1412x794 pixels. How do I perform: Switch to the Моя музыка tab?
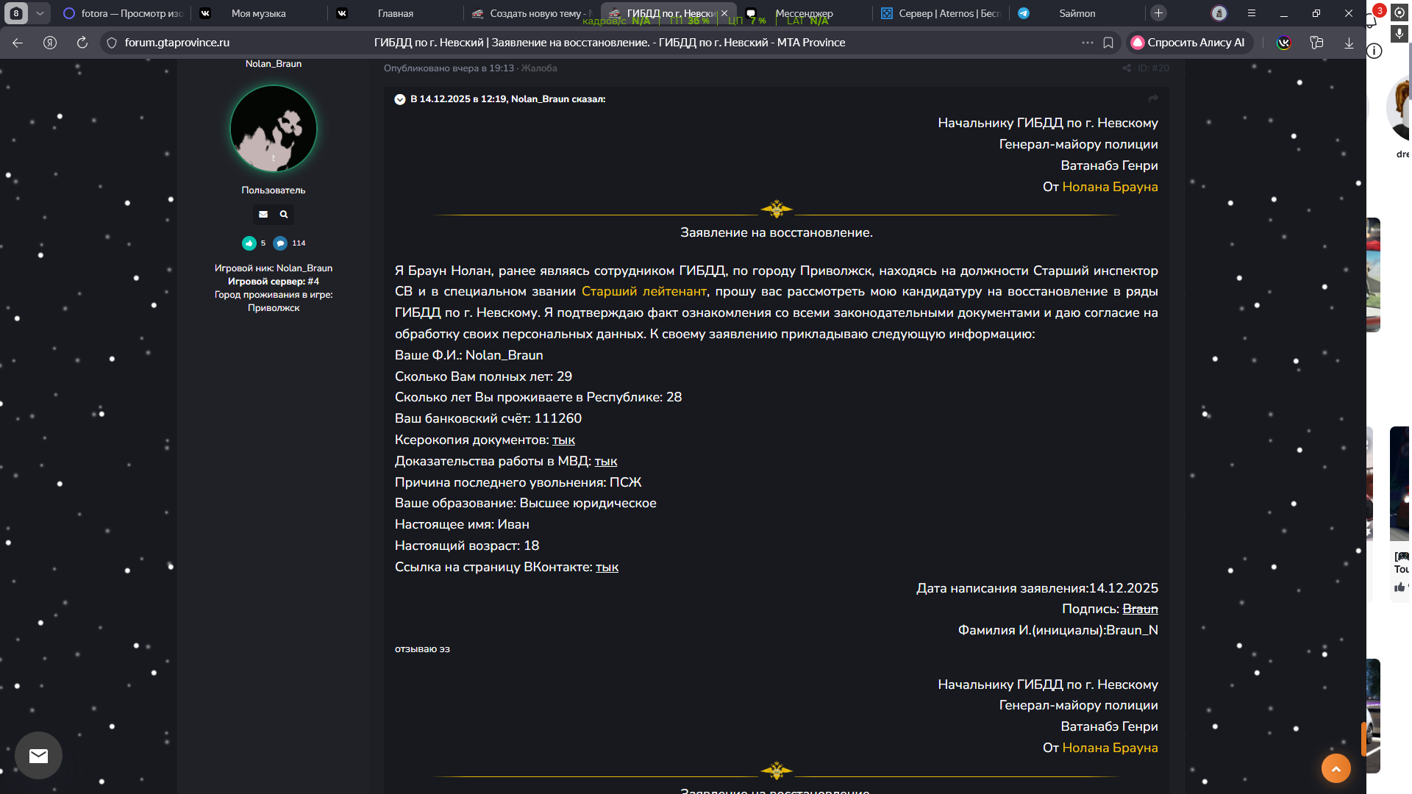coord(257,13)
